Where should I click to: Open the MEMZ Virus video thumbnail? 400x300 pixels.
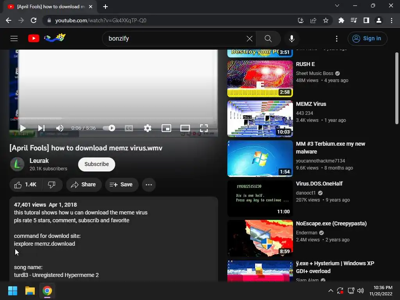pos(260,119)
